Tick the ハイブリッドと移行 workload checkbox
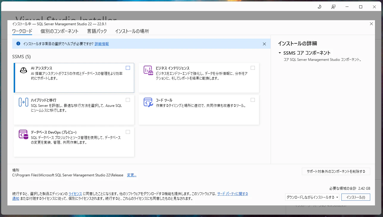383x217 pixels. coord(128,100)
